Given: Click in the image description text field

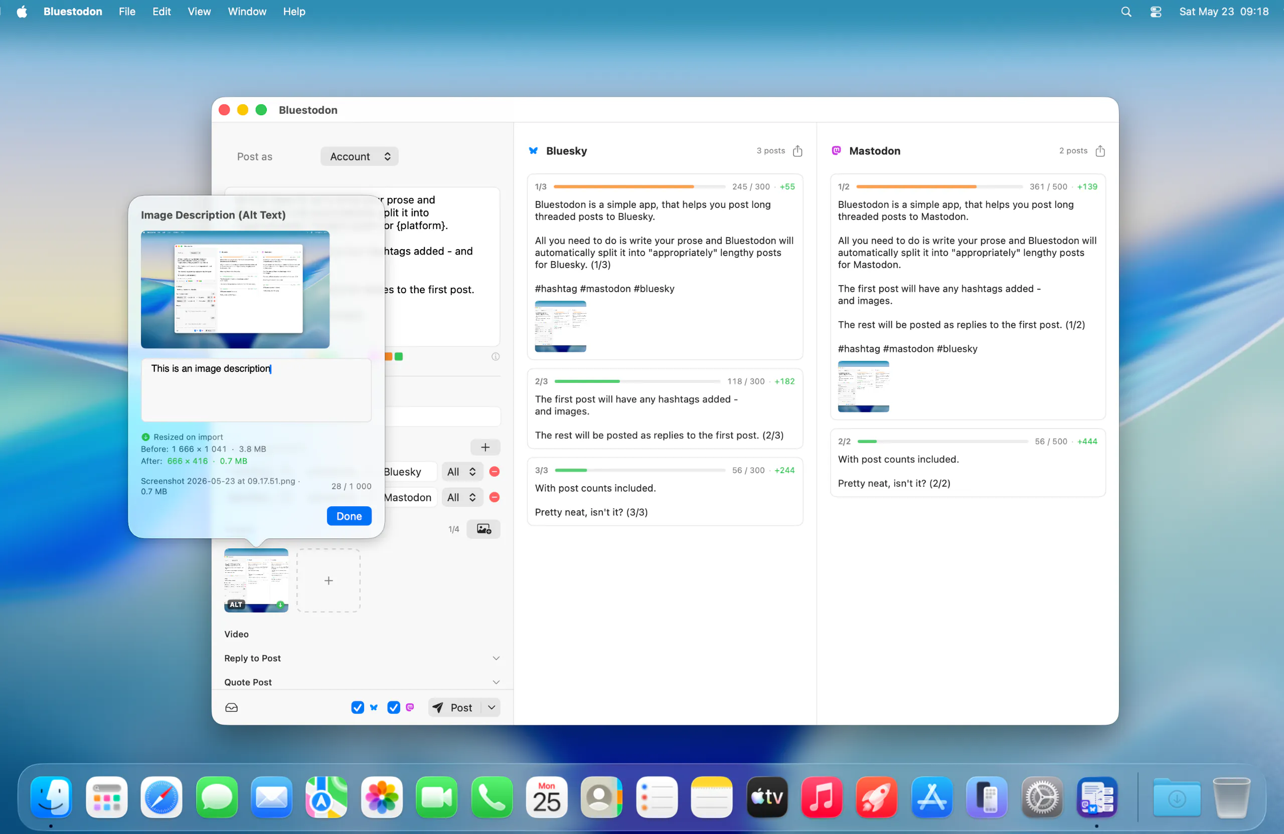Looking at the screenshot, I should (256, 390).
